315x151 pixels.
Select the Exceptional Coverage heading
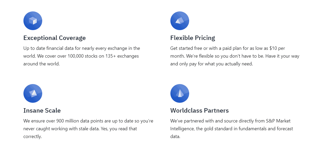54,38
